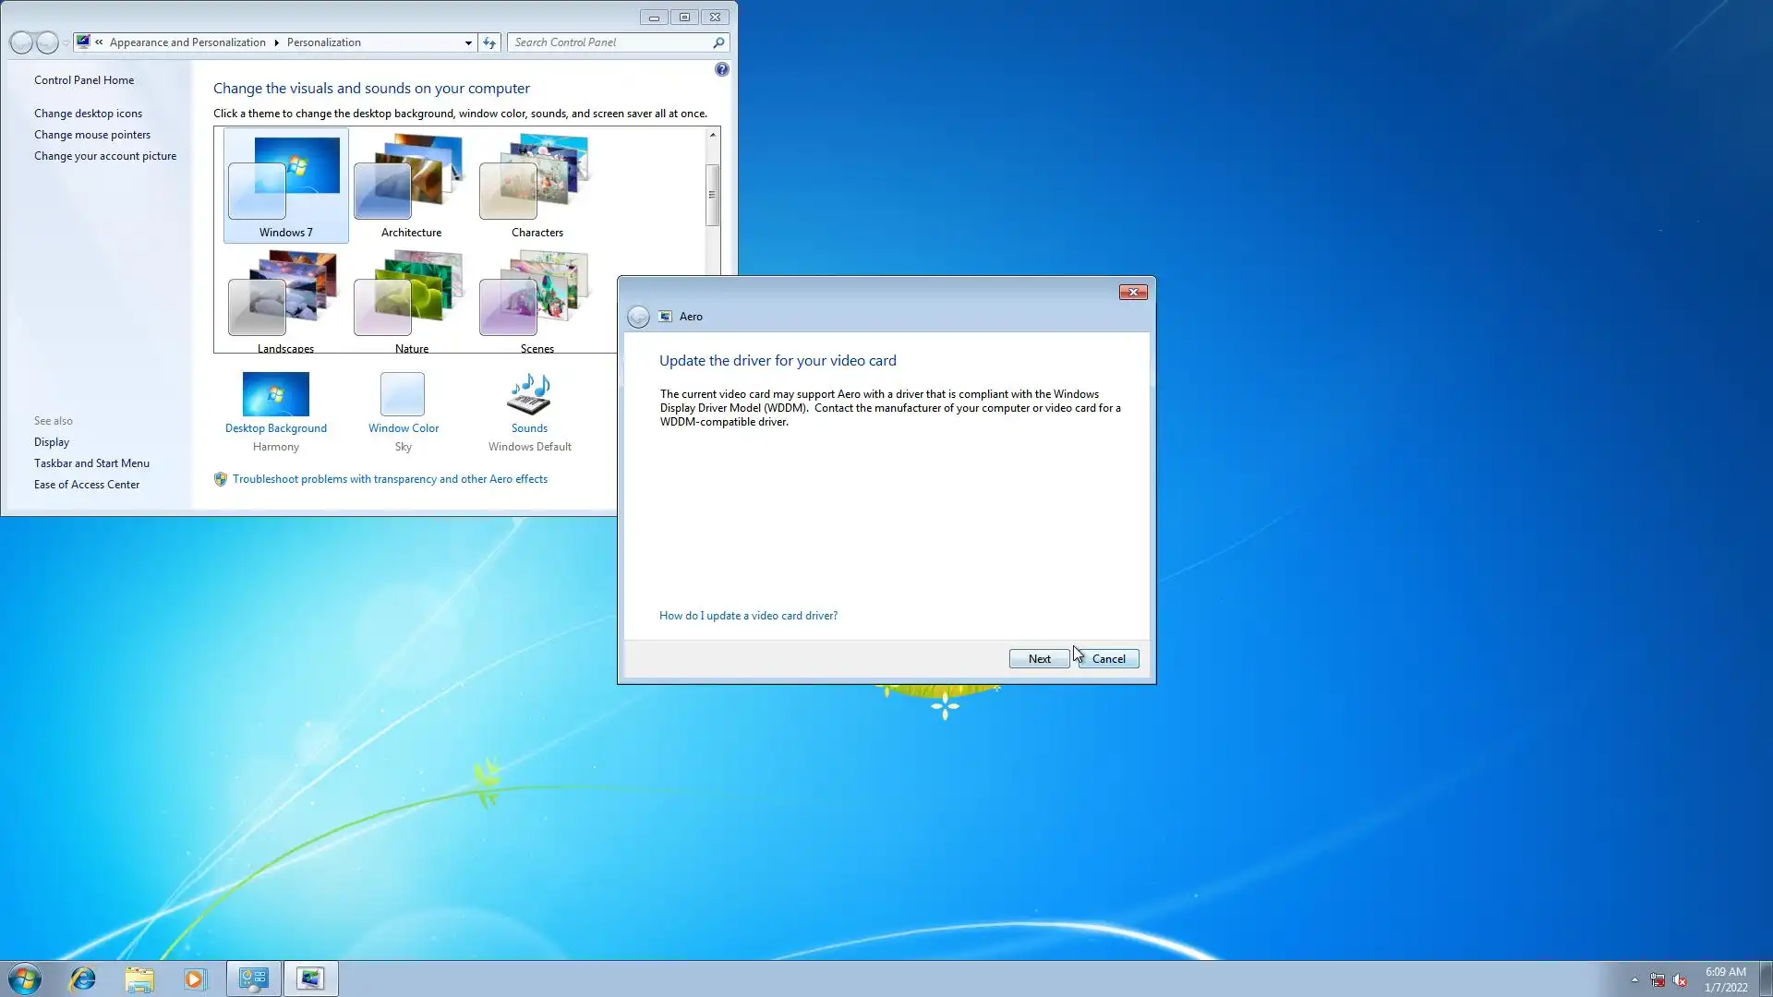1773x997 pixels.
Task: Click the refresh button beside address bar
Action: (x=489, y=42)
